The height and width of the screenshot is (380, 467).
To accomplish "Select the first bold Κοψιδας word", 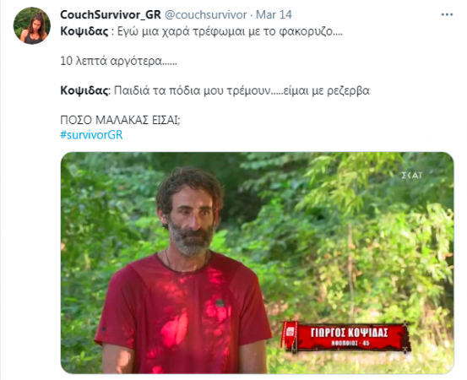I will pyautogui.click(x=84, y=31).
